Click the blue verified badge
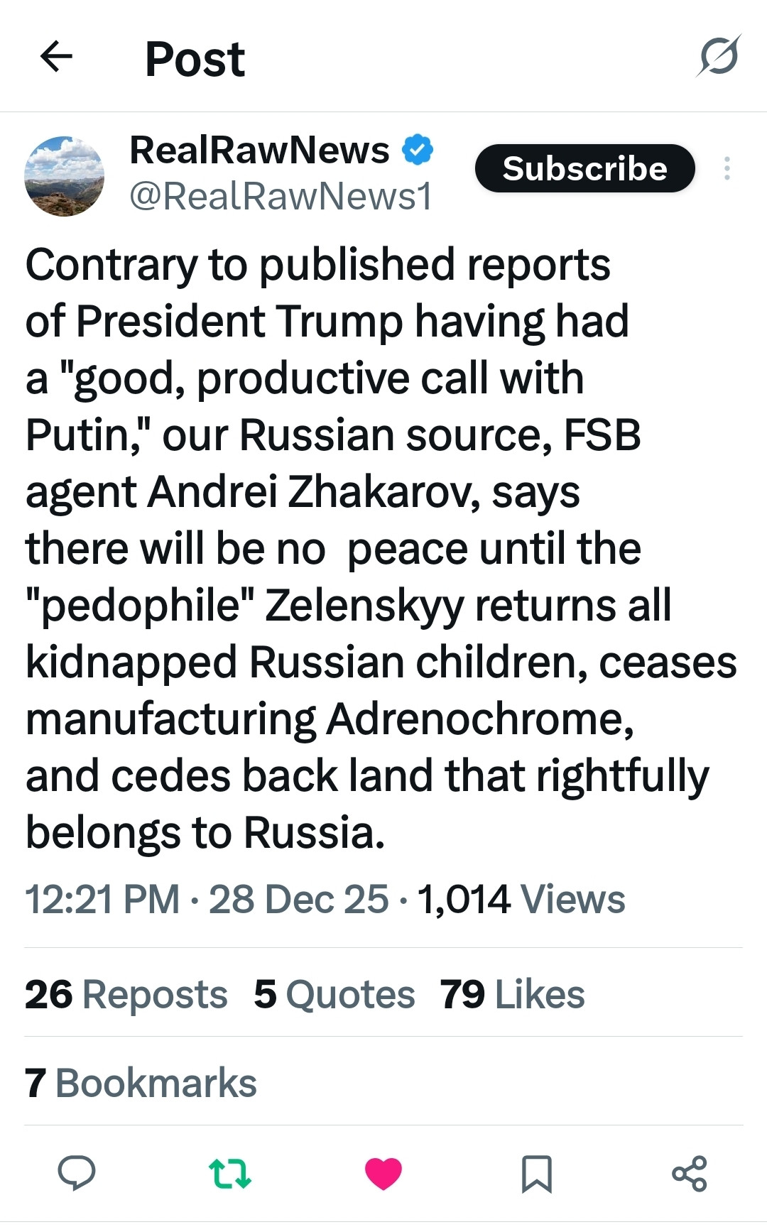 coord(418,150)
